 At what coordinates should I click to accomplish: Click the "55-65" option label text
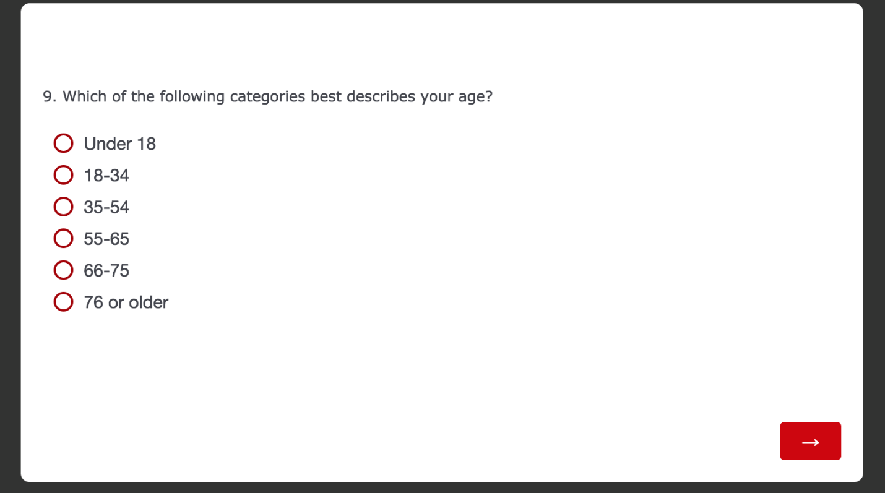point(106,239)
